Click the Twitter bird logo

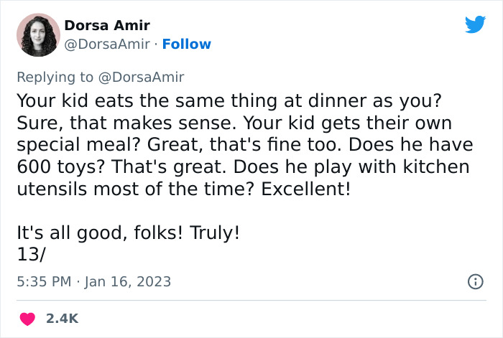[475, 24]
